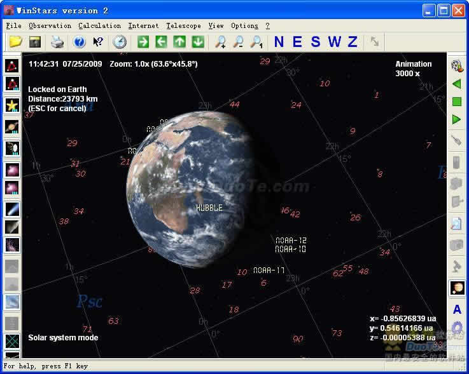Play the animation forward
Screen dimensions: 469x374
coord(456,119)
